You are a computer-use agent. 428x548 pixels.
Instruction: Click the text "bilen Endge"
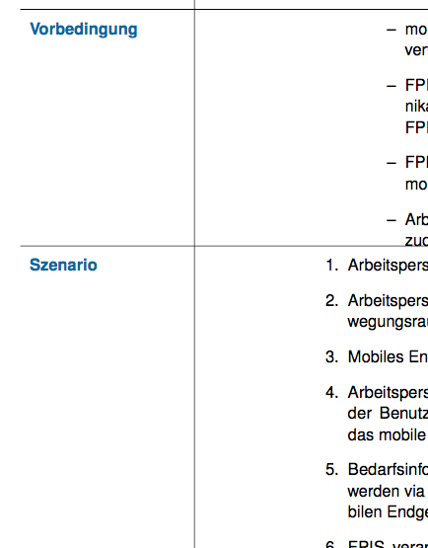coord(388,512)
